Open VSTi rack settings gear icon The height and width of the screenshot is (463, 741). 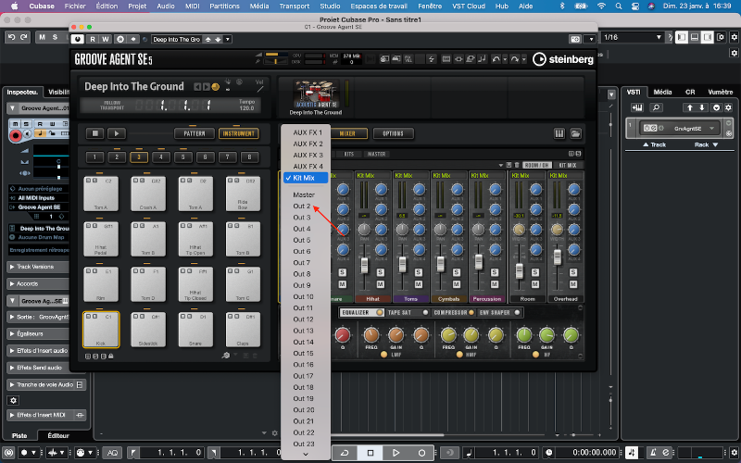pos(728,107)
